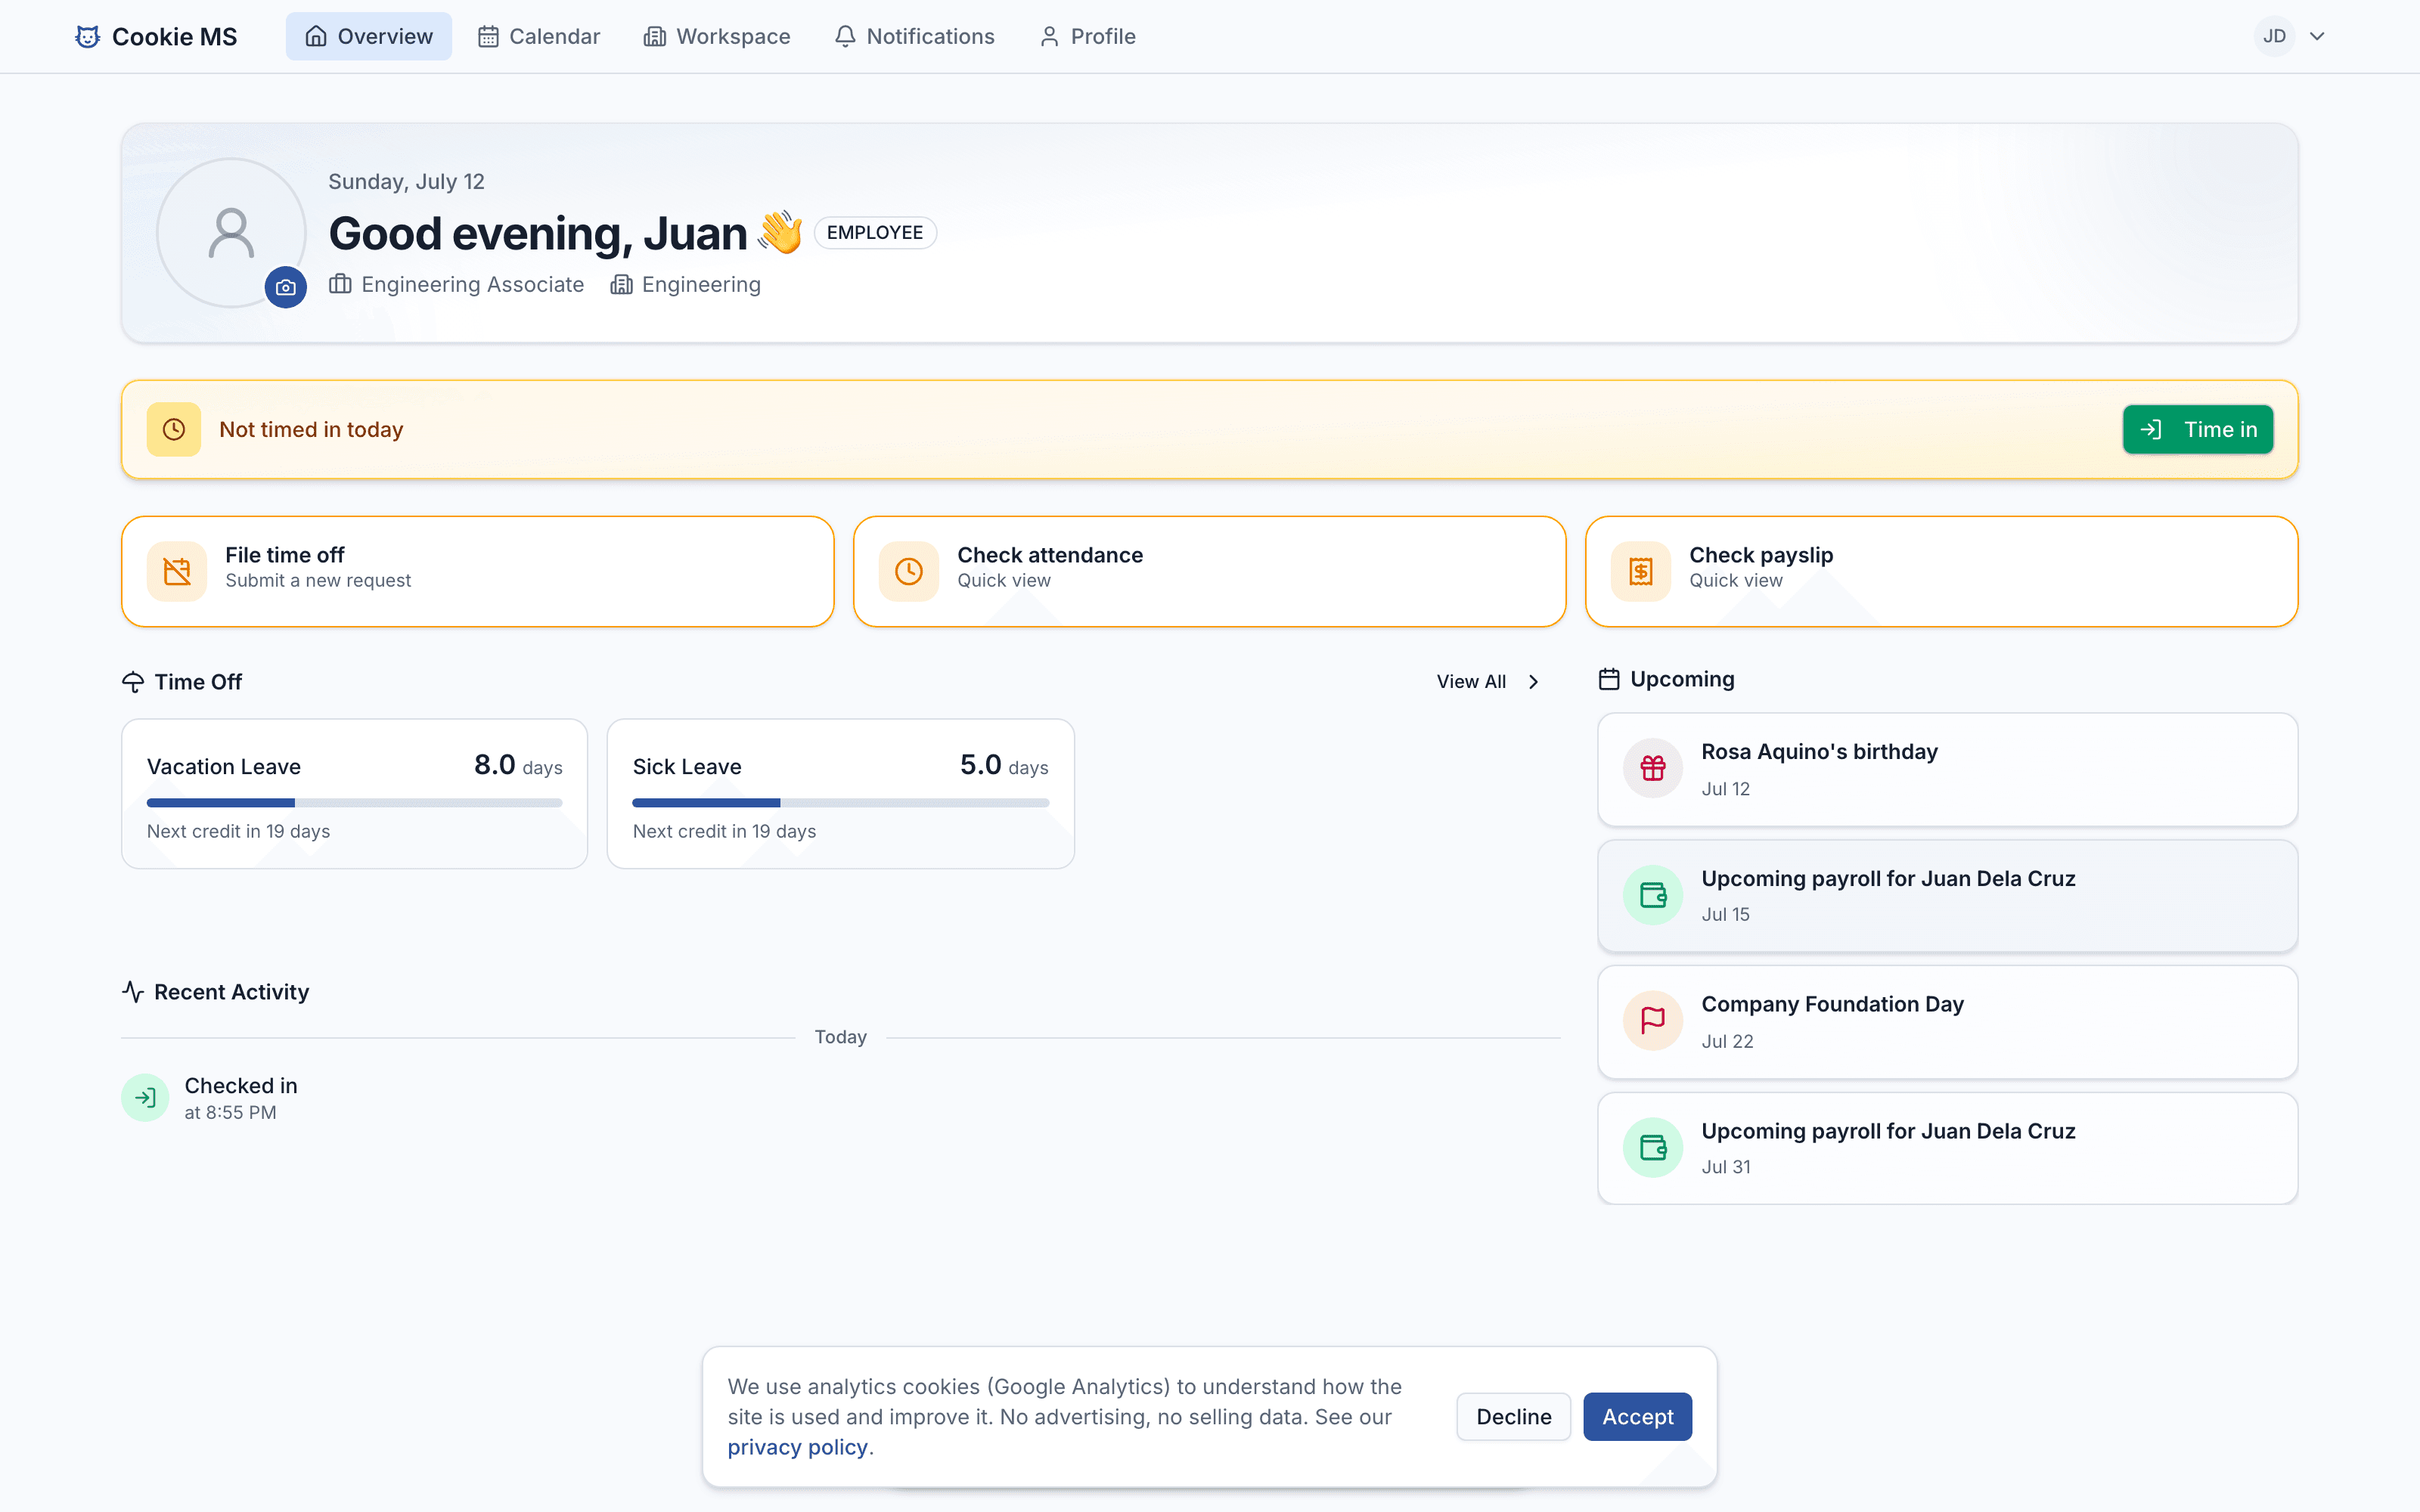
Task: Click the chevron arrow next to View All
Action: click(1534, 682)
